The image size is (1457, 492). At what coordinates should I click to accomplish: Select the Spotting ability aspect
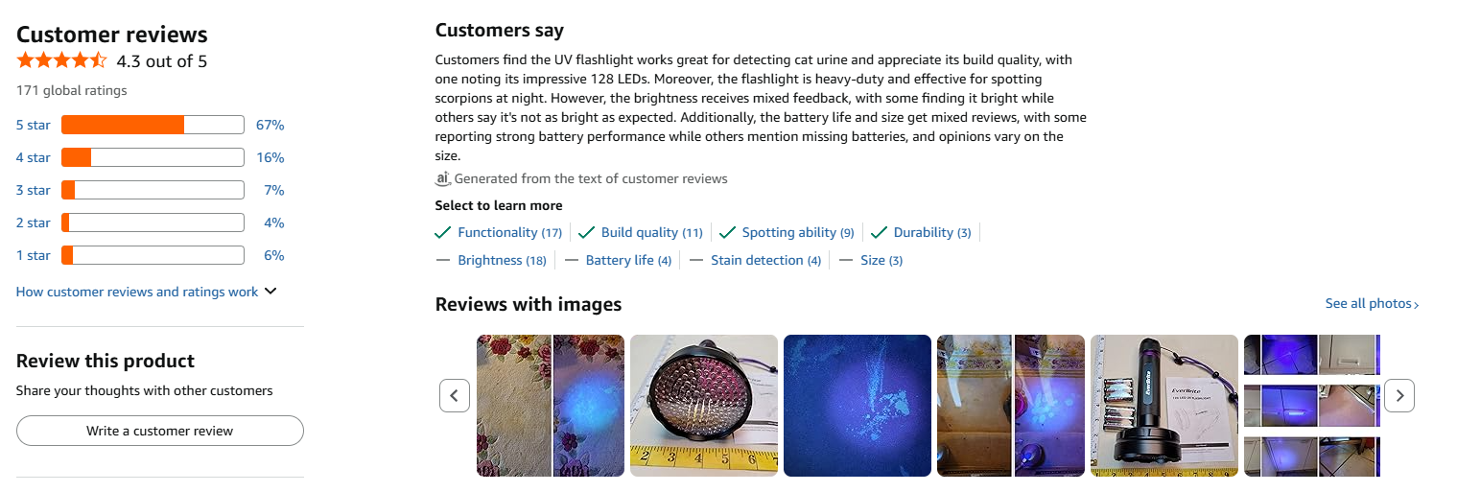(x=787, y=232)
